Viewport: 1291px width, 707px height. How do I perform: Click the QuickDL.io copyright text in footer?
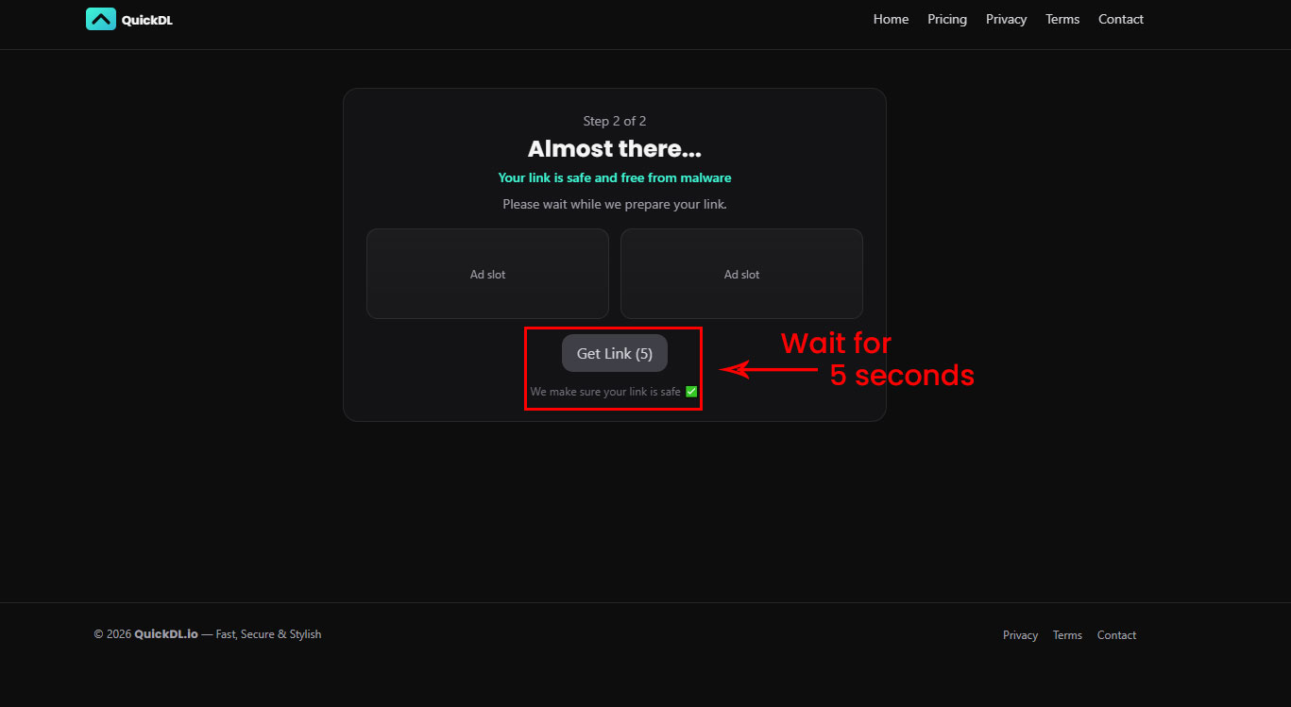coord(166,634)
